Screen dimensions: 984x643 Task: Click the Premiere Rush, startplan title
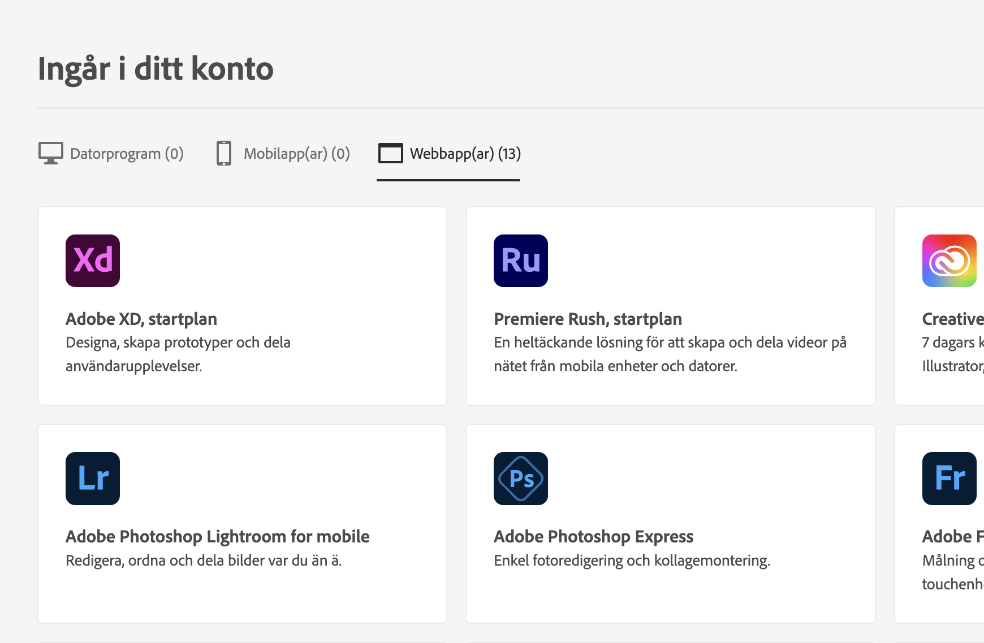point(588,318)
